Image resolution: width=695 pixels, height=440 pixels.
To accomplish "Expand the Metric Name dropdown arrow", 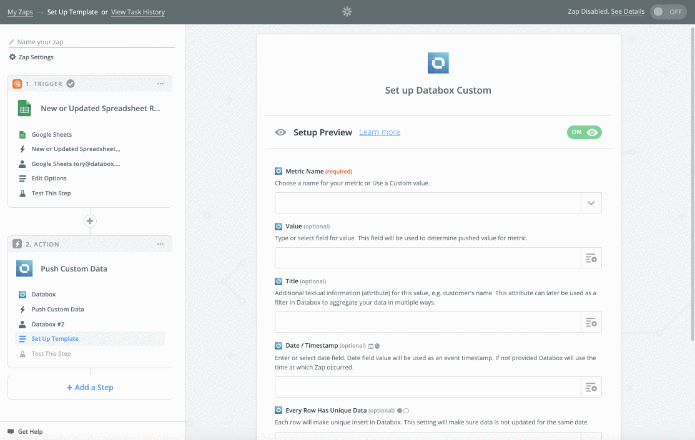I will click(x=591, y=203).
